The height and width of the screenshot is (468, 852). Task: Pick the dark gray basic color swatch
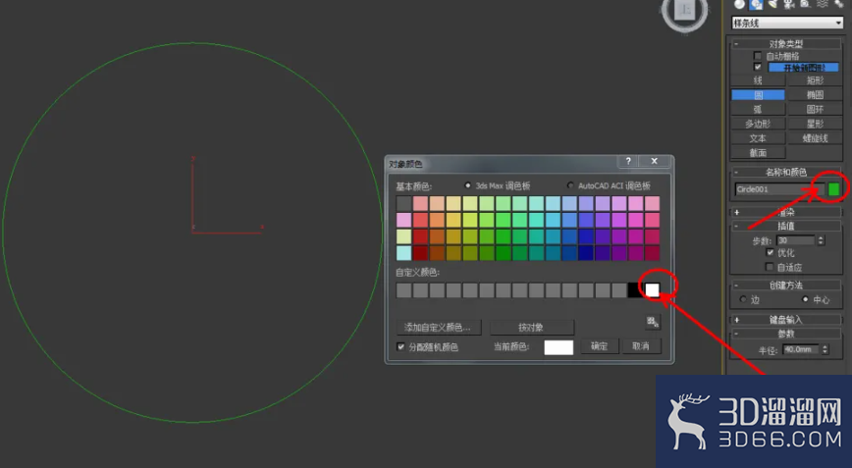(x=403, y=204)
